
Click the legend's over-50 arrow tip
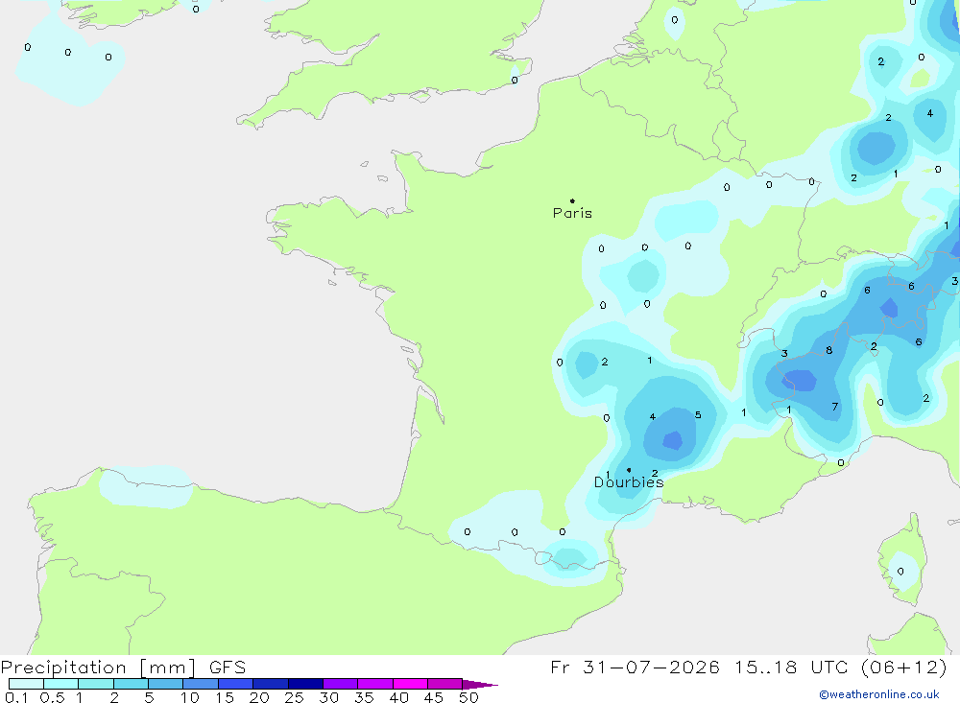[x=481, y=685]
